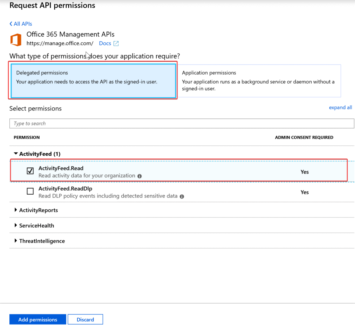This screenshot has height=327, width=355.
Task: Select the Delegated permissions card
Action: click(x=93, y=81)
